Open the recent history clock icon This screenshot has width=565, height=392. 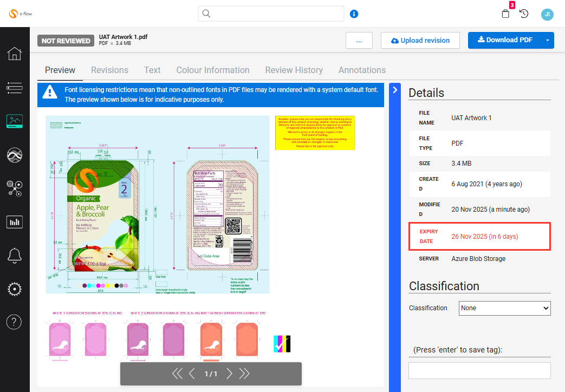pos(524,14)
